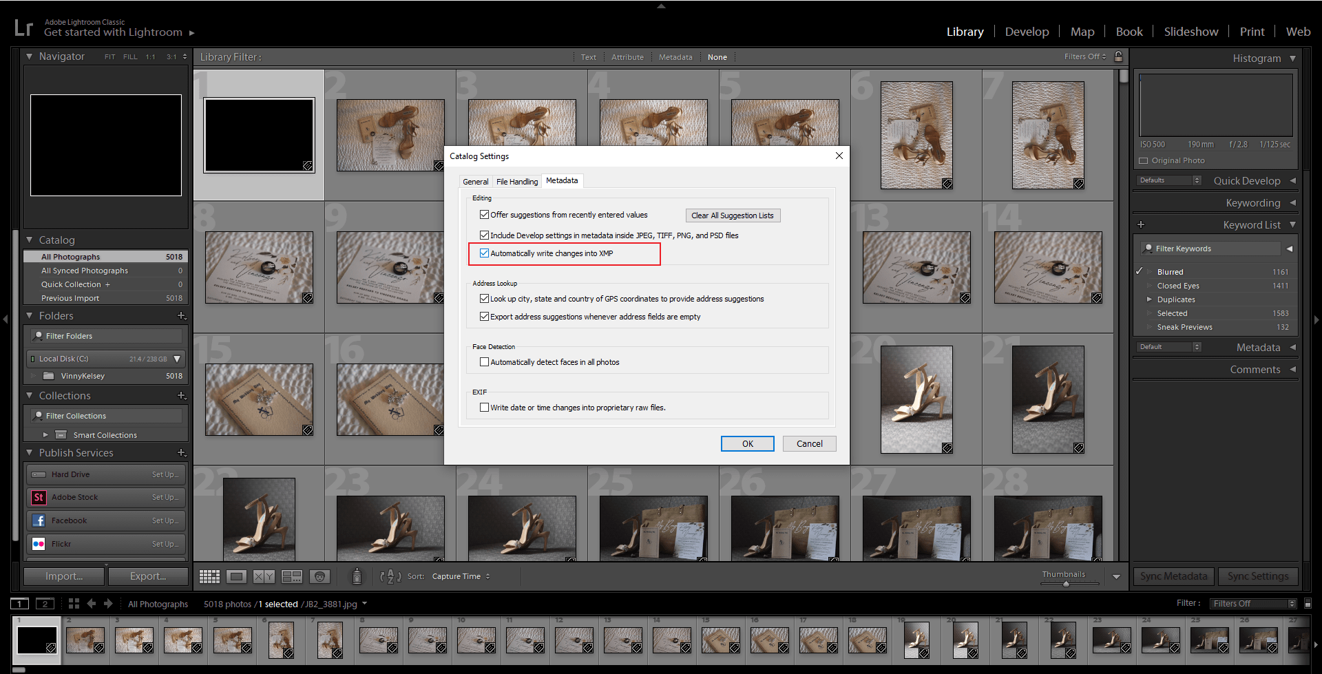Adjust the Thumbnails size slider
Viewport: 1322px width, 674px height.
point(1066,584)
